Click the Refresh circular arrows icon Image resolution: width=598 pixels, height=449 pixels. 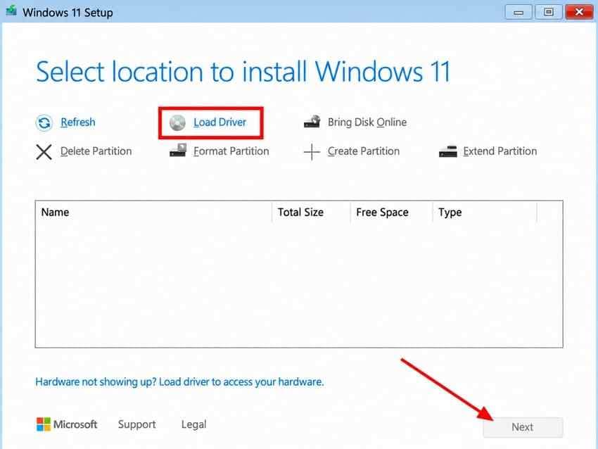(x=44, y=123)
